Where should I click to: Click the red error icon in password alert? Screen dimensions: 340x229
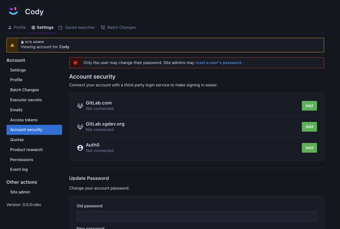click(75, 63)
